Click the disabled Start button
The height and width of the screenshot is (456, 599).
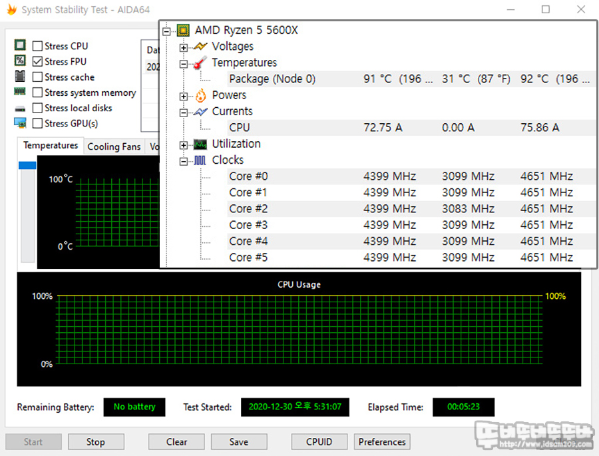pos(33,442)
